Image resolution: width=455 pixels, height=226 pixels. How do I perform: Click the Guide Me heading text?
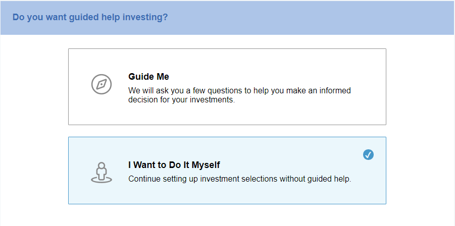[x=148, y=77]
